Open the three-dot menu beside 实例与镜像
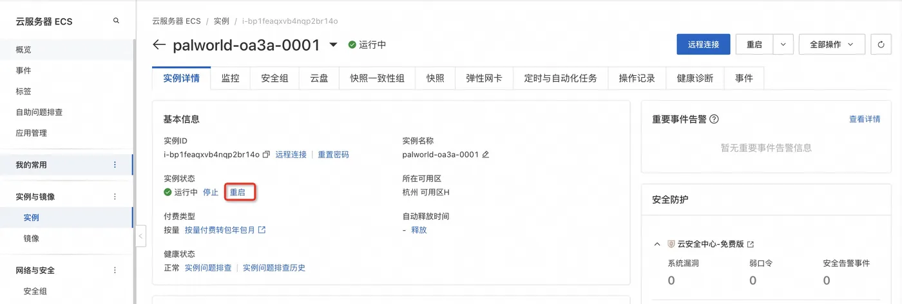Image resolution: width=902 pixels, height=304 pixels. pyautogui.click(x=115, y=197)
